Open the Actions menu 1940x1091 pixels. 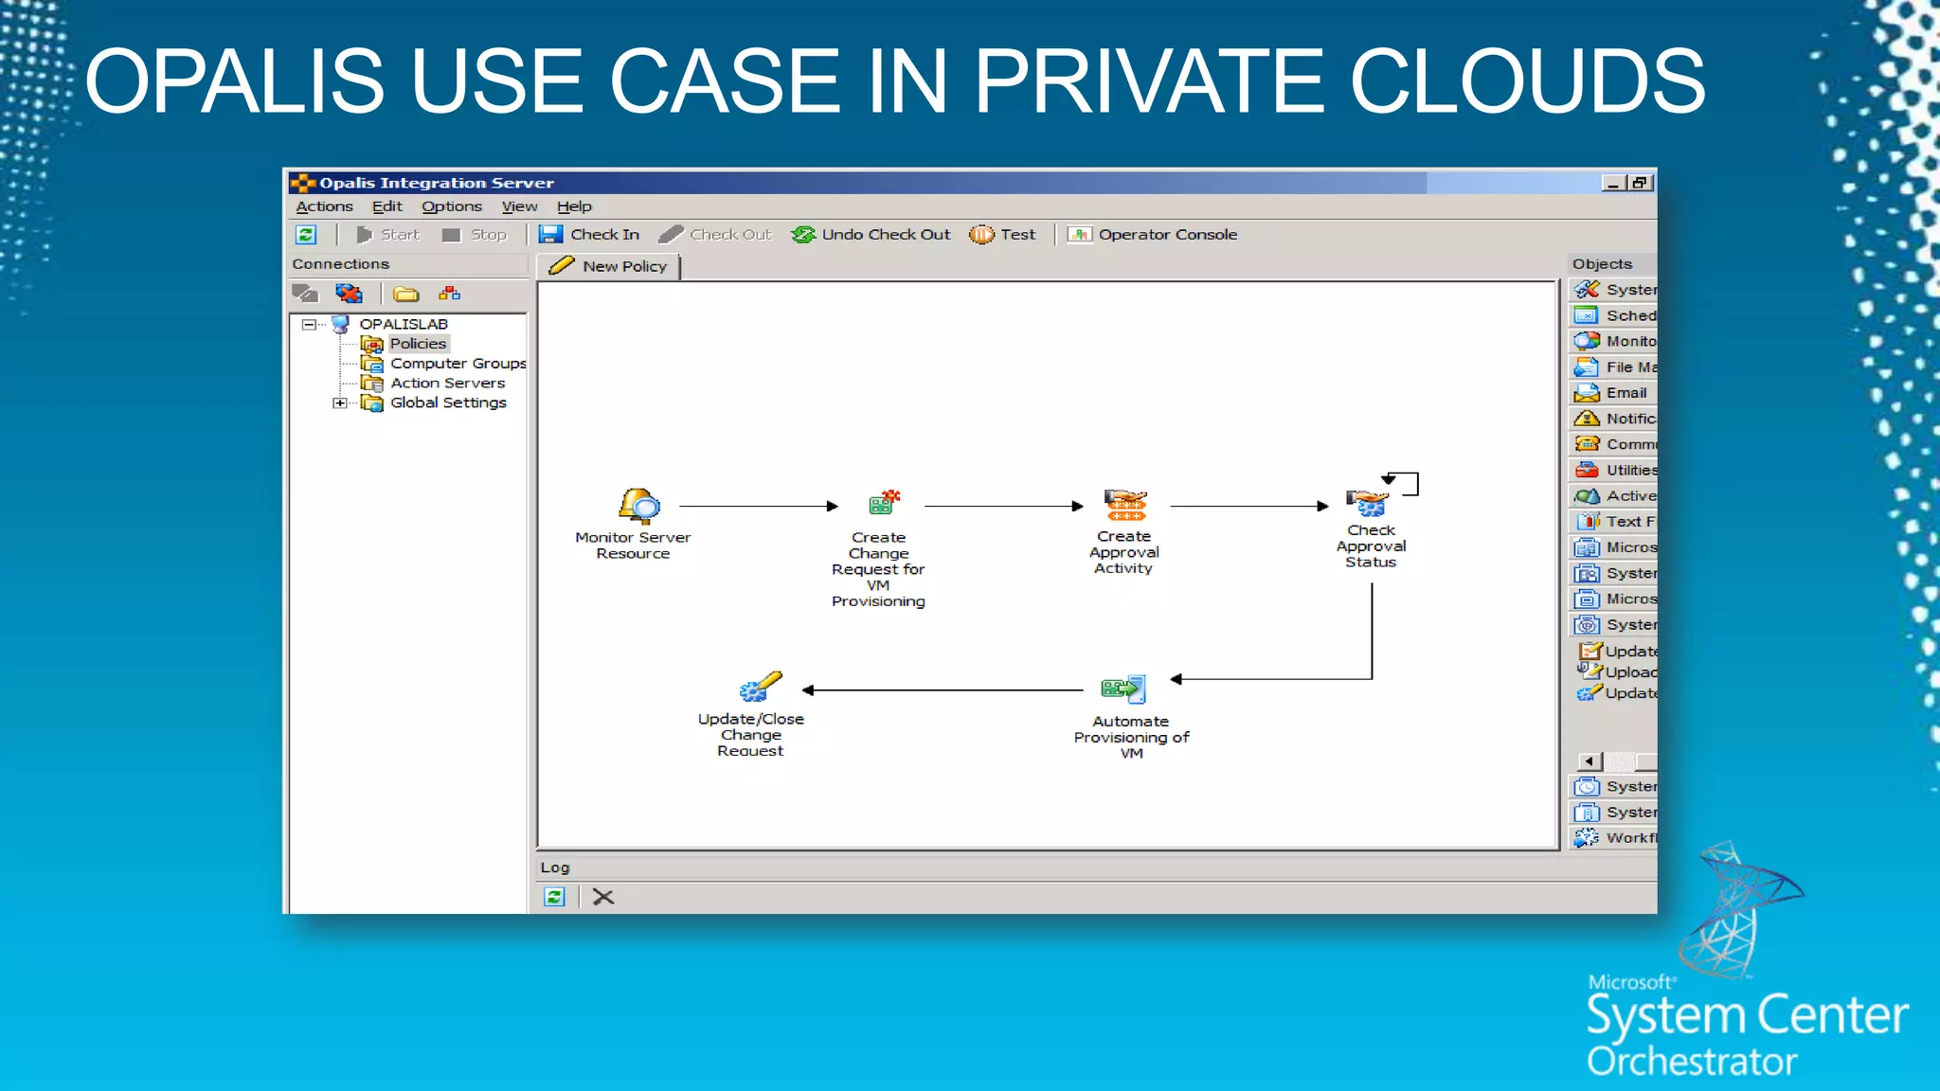(x=324, y=206)
